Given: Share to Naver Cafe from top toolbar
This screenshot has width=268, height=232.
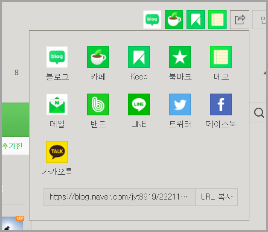Looking at the screenshot, I should click(174, 20).
